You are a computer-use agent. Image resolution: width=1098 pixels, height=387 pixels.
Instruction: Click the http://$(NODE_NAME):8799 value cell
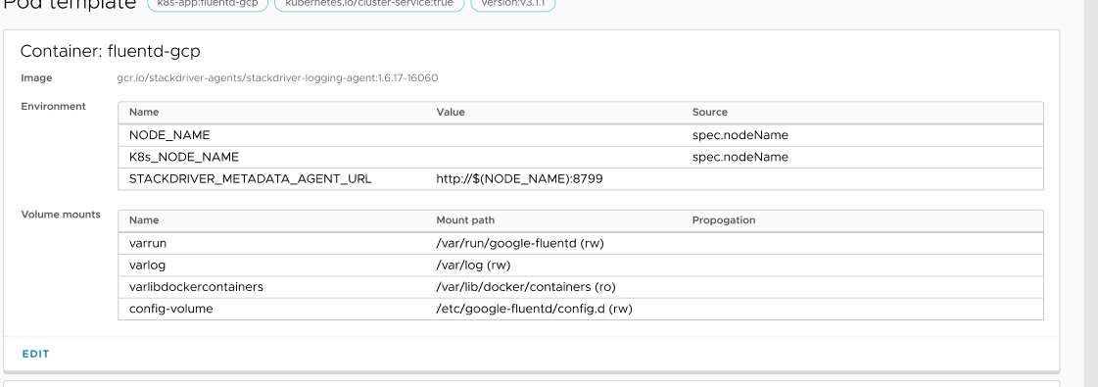(x=519, y=178)
